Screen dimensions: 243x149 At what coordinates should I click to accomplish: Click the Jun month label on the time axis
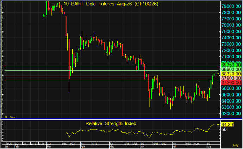pyautogui.click(x=142, y=147)
